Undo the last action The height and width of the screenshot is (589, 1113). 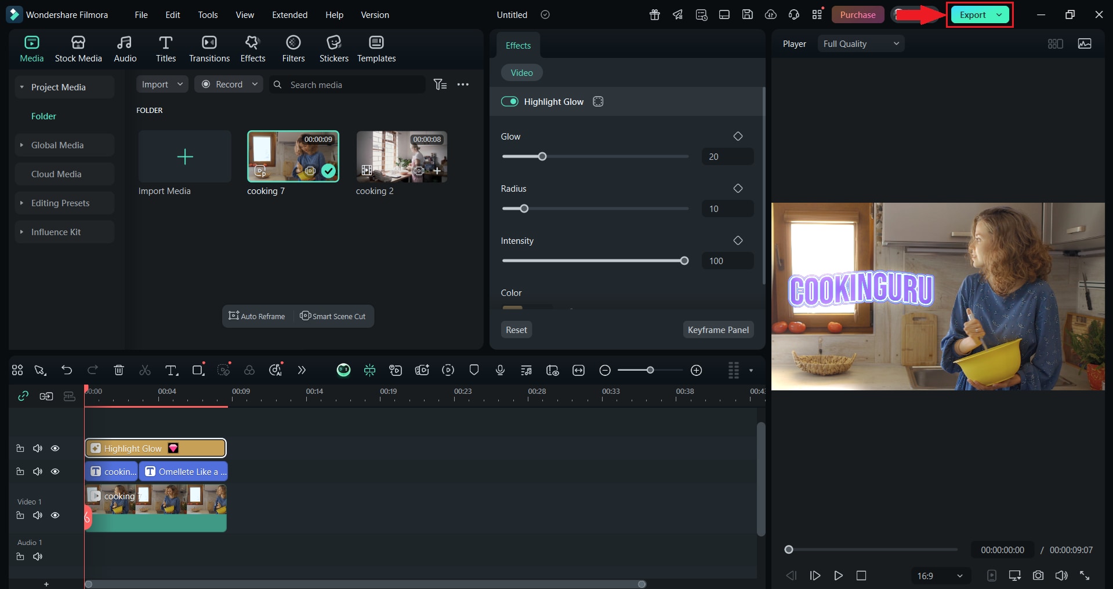click(67, 370)
